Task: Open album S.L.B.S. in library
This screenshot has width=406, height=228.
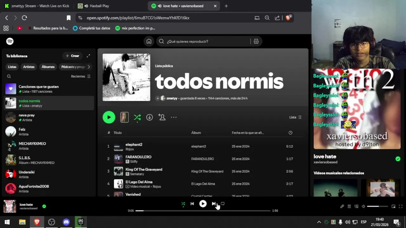Action: (49, 160)
